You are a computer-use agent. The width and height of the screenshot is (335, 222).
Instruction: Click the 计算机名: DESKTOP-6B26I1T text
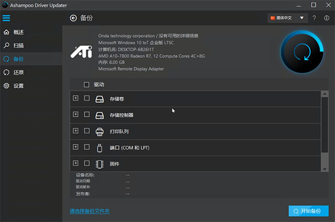(x=126, y=50)
